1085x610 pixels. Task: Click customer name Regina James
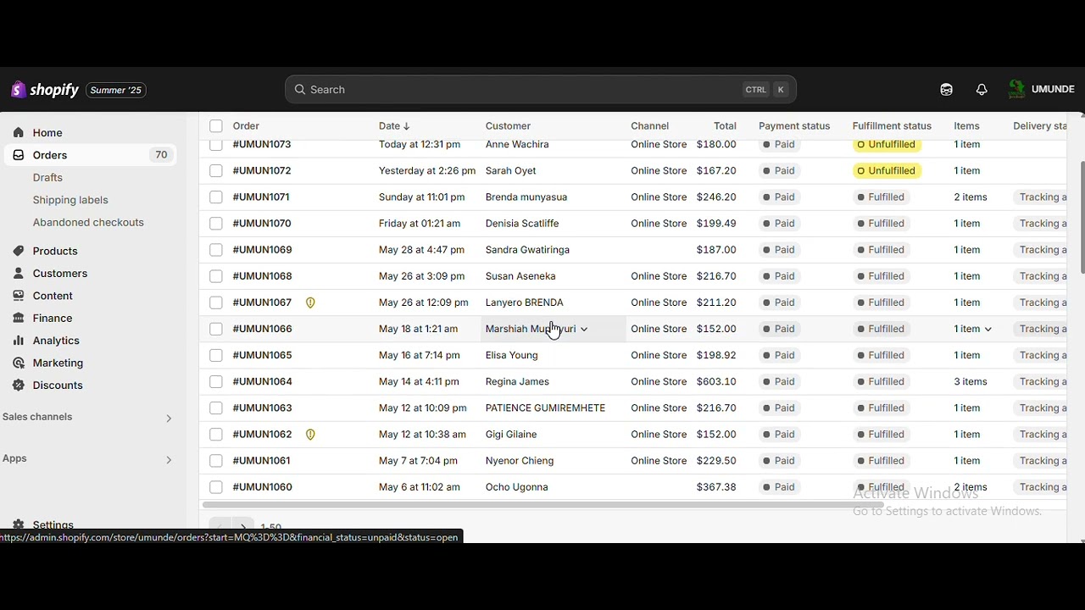[517, 381]
